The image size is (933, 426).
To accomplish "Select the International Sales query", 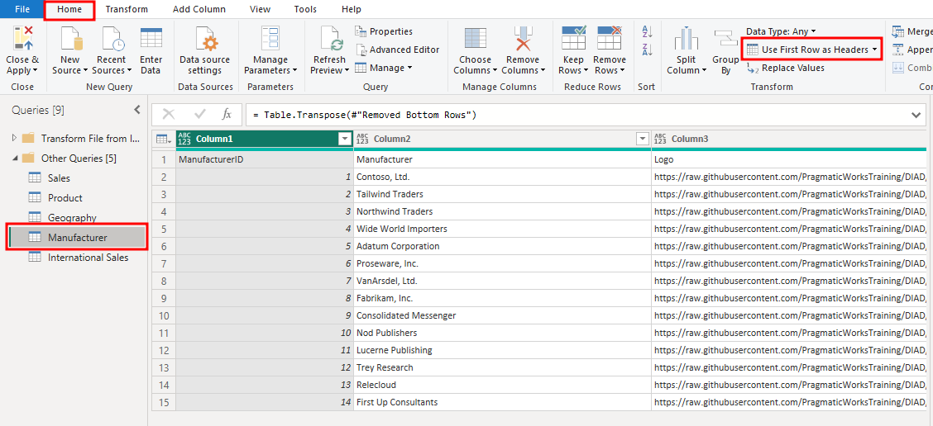I will [x=88, y=258].
